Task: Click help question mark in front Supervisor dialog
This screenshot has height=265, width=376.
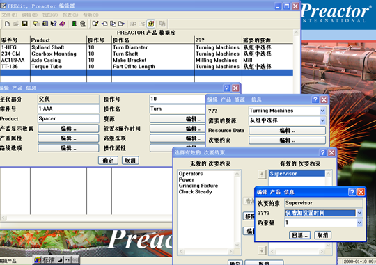Action: [x=352, y=192]
